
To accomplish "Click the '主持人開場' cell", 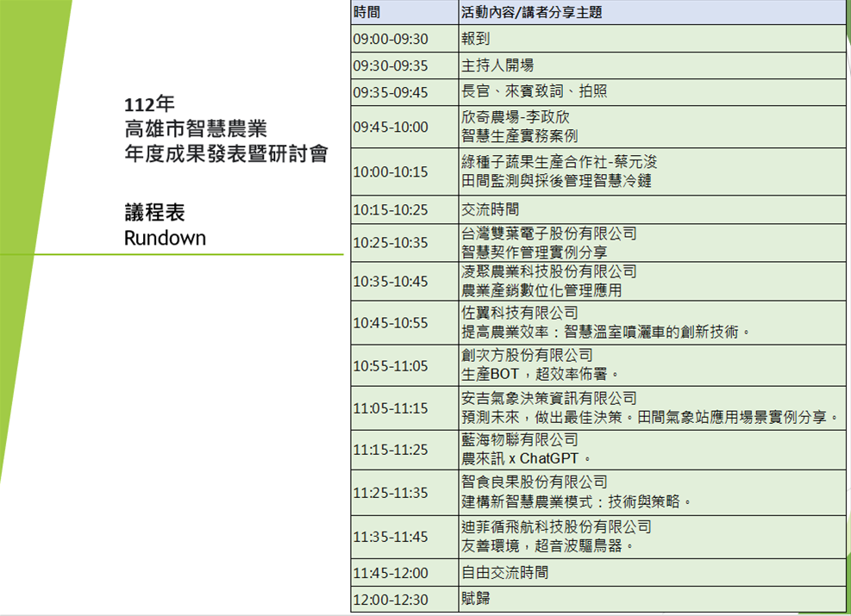I will coord(653,65).
